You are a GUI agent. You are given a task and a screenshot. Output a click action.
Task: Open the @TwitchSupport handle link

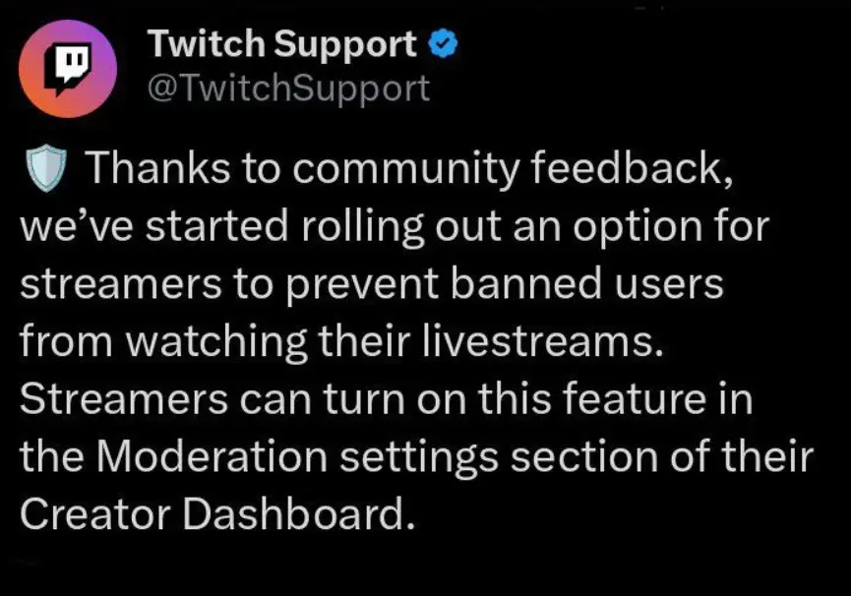click(x=287, y=89)
